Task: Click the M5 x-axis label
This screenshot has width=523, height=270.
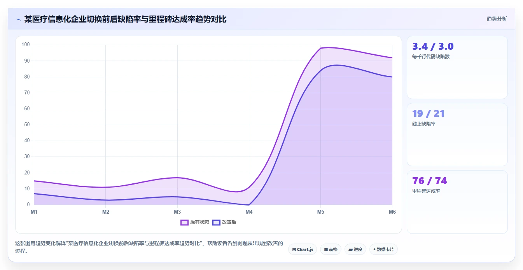Action: 320,212
